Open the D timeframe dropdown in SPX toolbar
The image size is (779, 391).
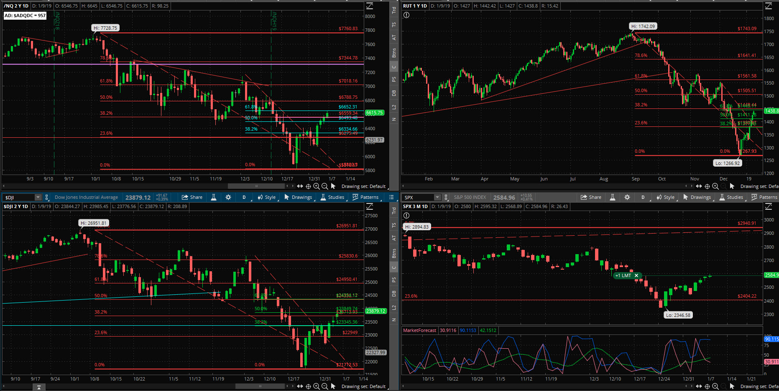[x=643, y=197]
